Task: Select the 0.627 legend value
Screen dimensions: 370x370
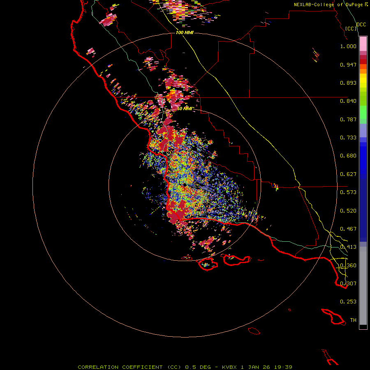Action: 348,174
